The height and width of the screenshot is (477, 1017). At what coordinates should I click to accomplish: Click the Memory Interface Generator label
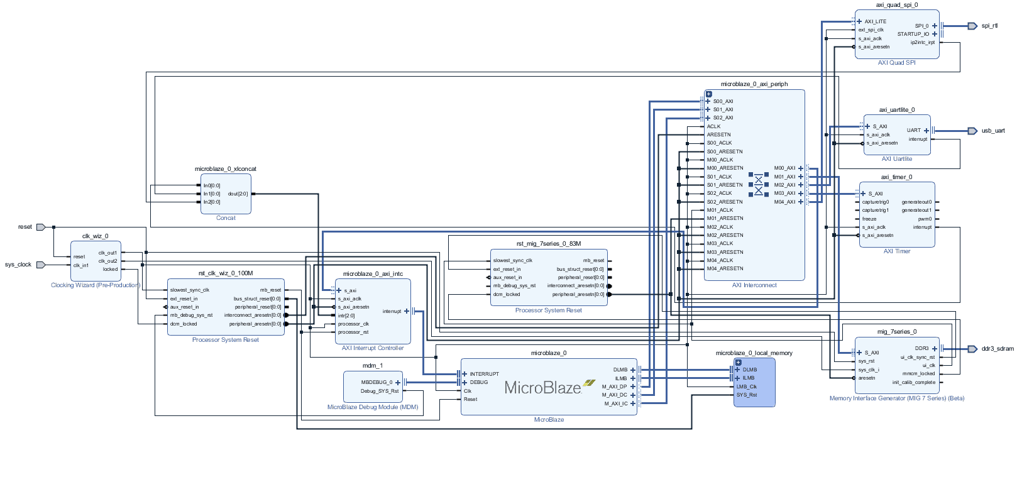coord(896,398)
